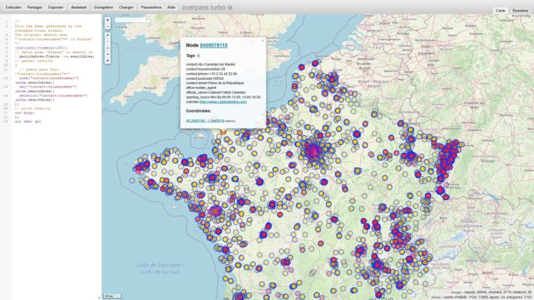Select the office=estate_agent tag
Screen dimensions: 534x300
pyautogui.click(x=201, y=87)
